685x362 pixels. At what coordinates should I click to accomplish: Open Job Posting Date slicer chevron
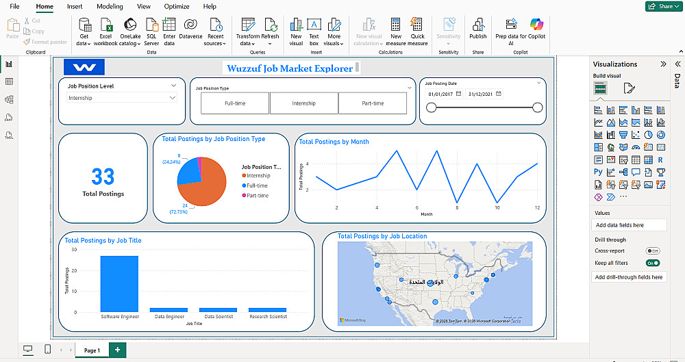pyautogui.click(x=538, y=83)
